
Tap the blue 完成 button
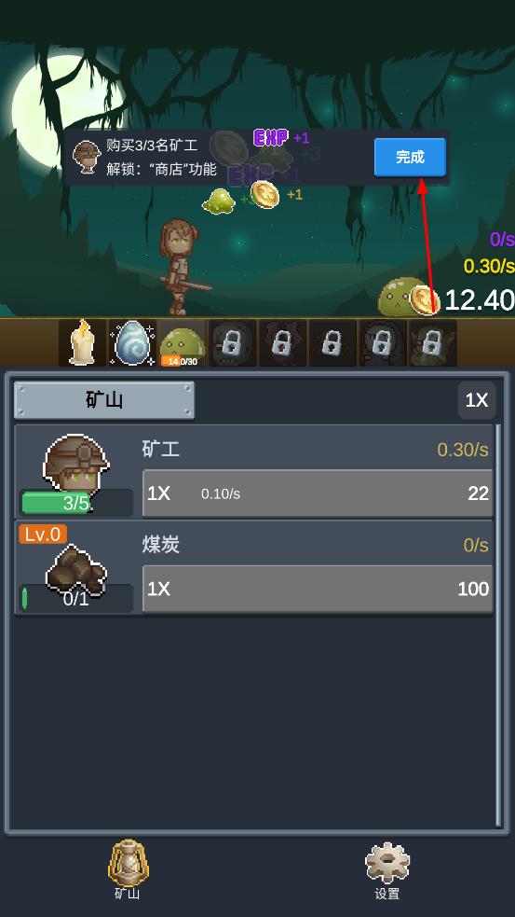point(410,157)
